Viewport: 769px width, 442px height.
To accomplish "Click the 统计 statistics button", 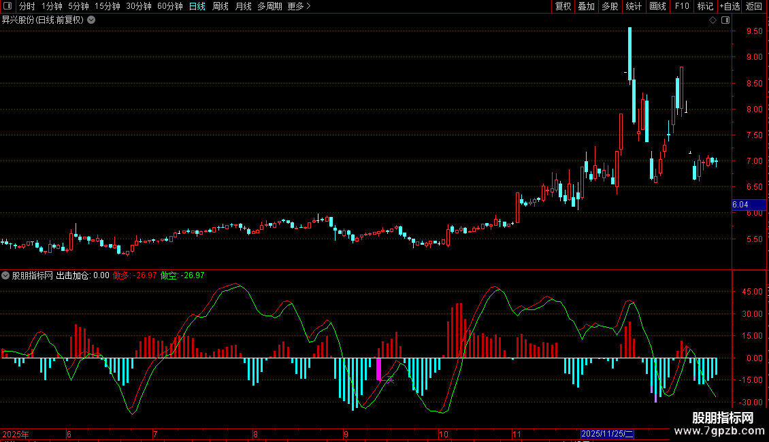I will pos(634,6).
